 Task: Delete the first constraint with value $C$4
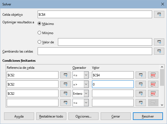tap(153, 75)
